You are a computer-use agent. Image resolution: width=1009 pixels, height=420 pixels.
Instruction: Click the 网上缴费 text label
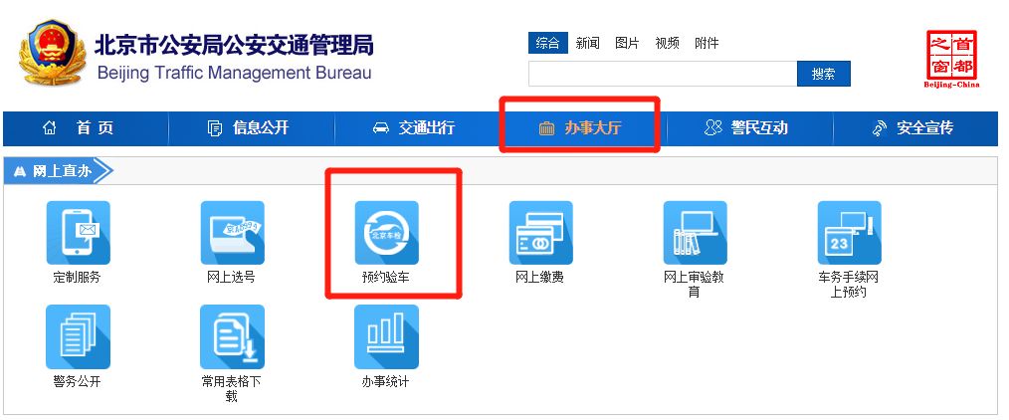pyautogui.click(x=540, y=278)
